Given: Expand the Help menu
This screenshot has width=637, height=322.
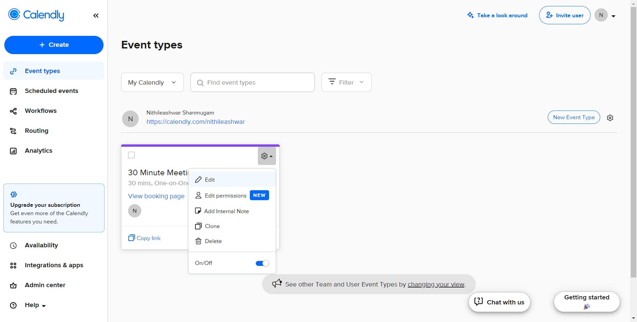Looking at the screenshot, I should click(35, 305).
